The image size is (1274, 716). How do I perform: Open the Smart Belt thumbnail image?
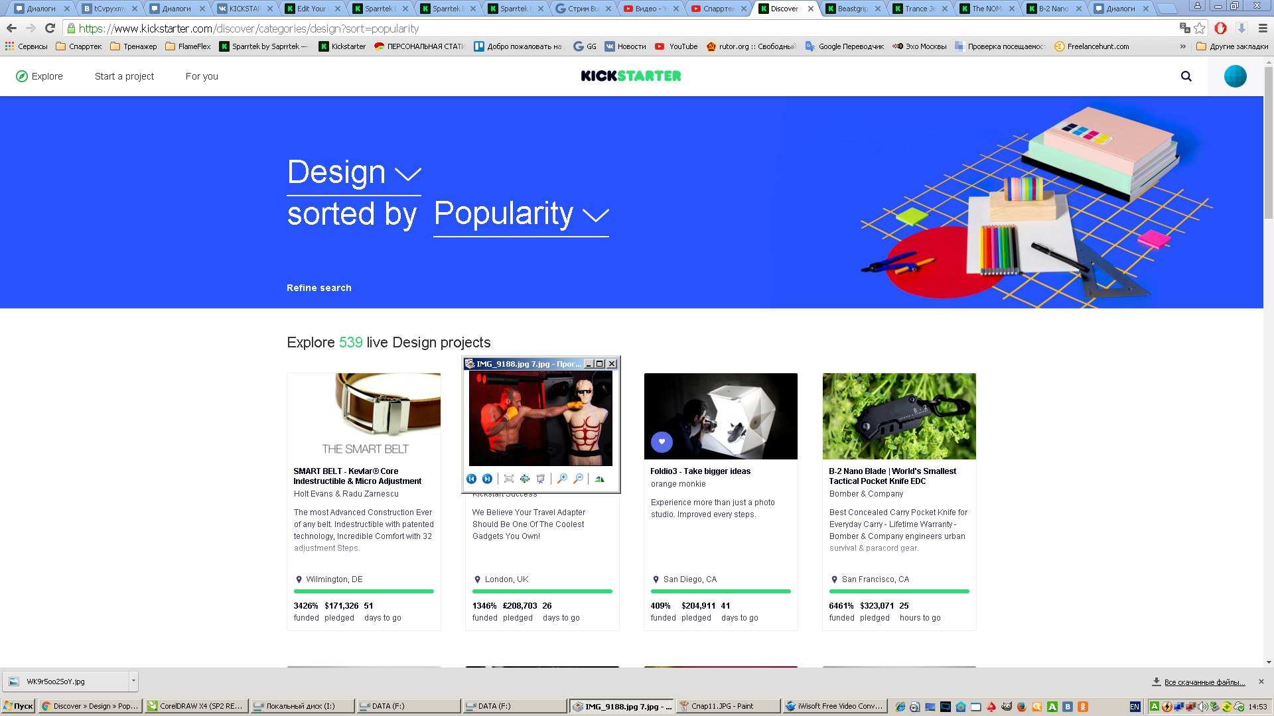(364, 416)
